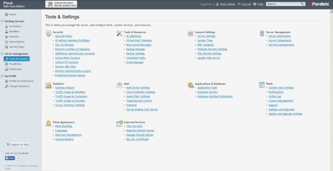Viewport: 333px width, 171px height.
Task: Click the Plesk Appearance icon
Action: point(48,124)
